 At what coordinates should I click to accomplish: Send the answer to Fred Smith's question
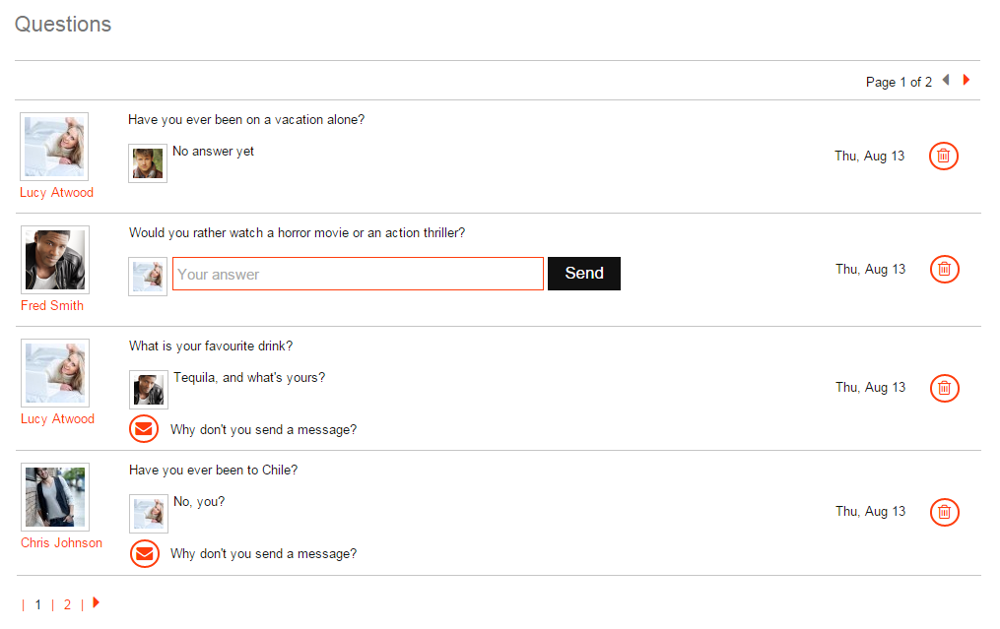coord(583,274)
